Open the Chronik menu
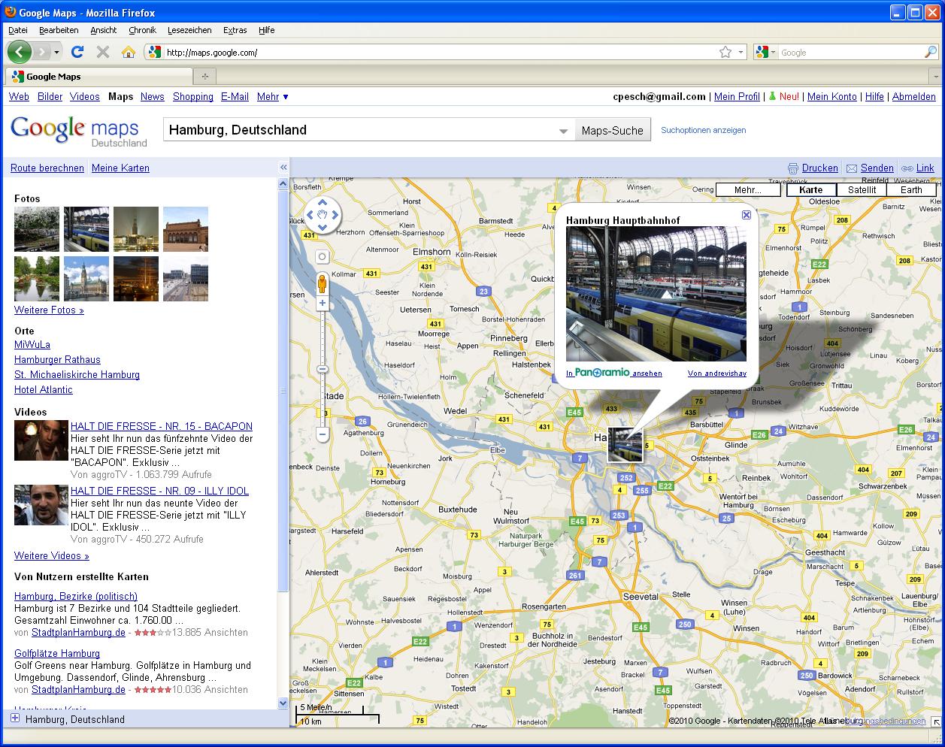 (x=142, y=30)
